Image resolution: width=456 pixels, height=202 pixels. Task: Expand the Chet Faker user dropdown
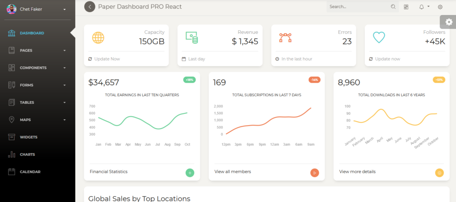[x=65, y=10]
